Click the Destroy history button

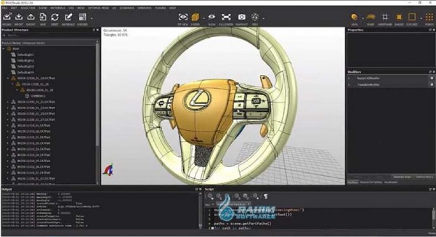[x=424, y=177]
